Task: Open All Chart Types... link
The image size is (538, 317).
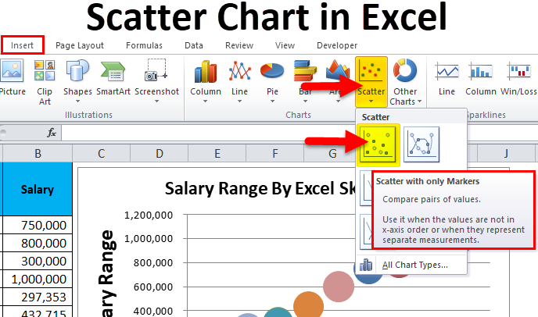Action: click(x=414, y=265)
